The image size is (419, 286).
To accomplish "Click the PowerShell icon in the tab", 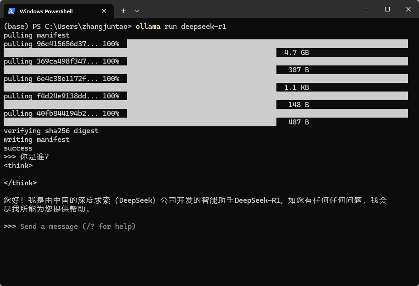I will click(x=11, y=11).
